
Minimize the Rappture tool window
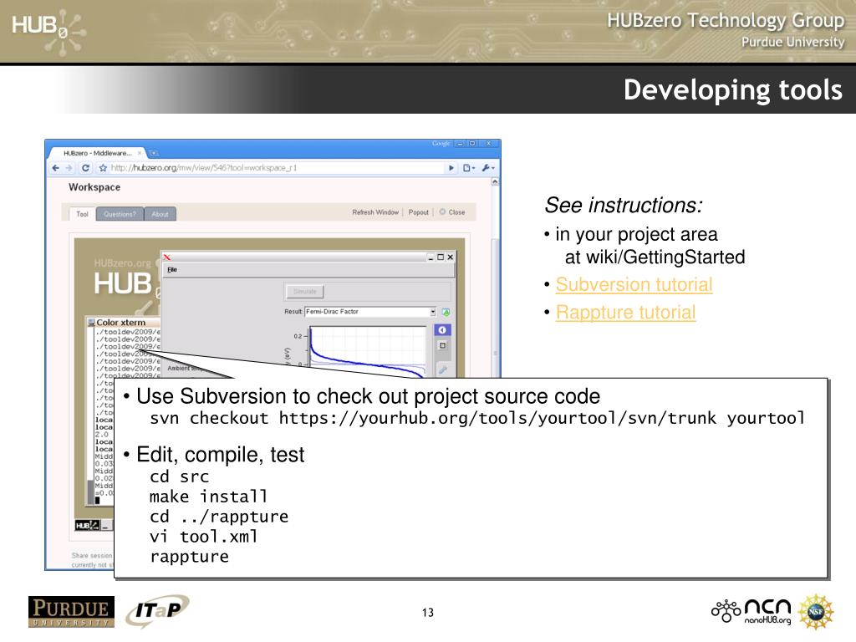point(431,257)
